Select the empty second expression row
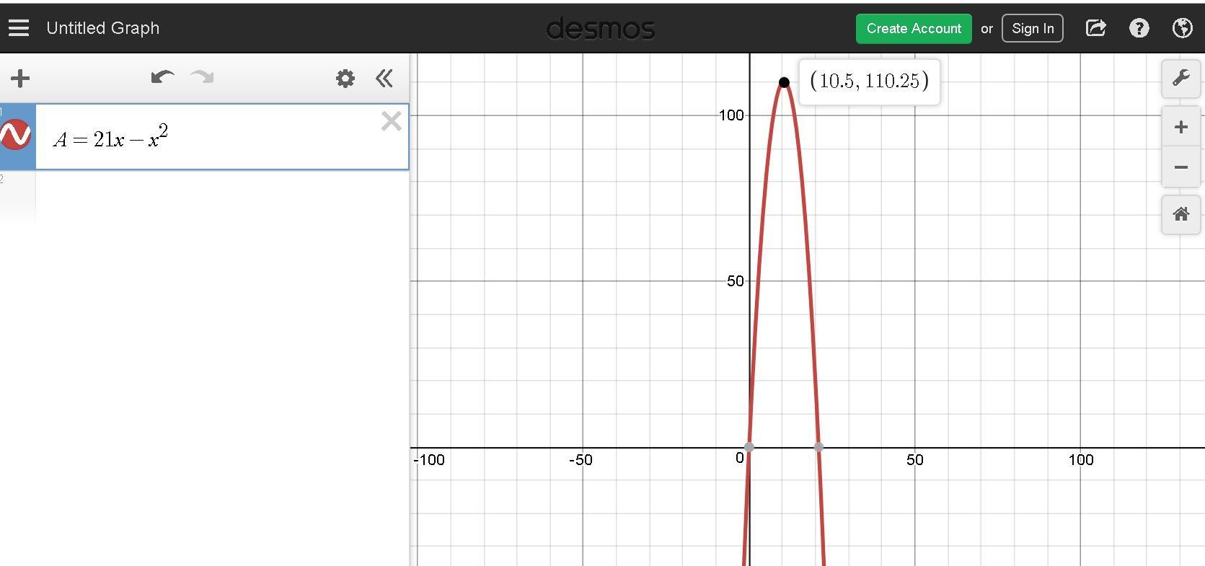Screen dimensions: 1205x566 click(222, 196)
